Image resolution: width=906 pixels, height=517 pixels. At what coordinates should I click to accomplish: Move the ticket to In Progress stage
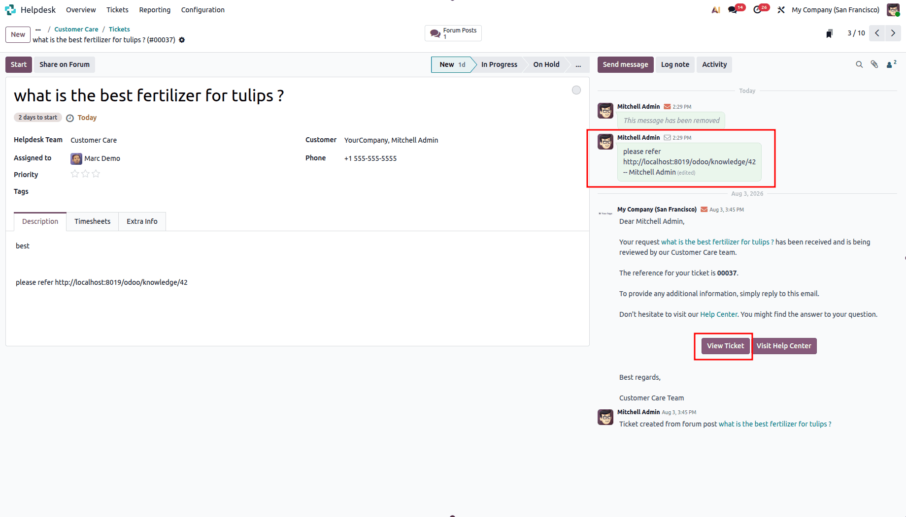point(499,64)
